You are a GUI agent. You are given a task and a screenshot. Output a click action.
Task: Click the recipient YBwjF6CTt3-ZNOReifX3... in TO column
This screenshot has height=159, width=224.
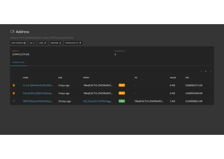[x=149, y=101]
